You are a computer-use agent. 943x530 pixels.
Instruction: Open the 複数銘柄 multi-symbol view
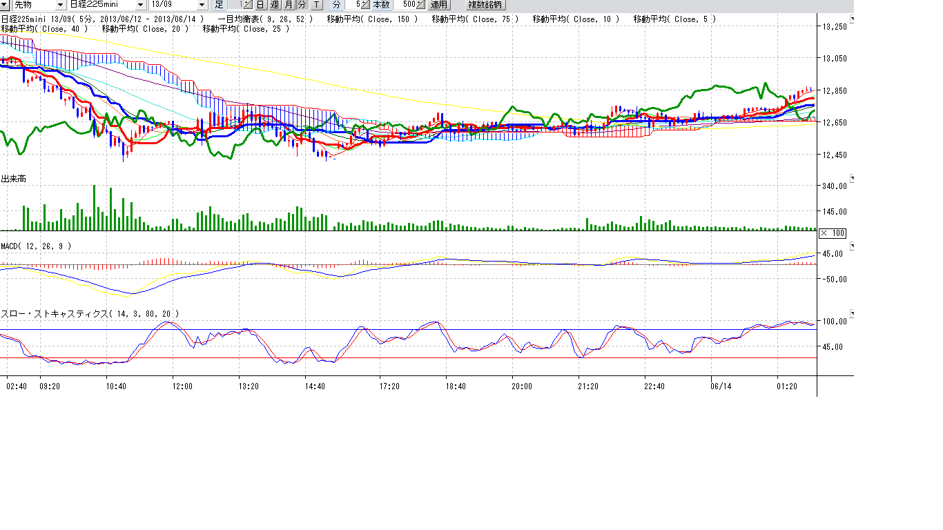(x=485, y=5)
